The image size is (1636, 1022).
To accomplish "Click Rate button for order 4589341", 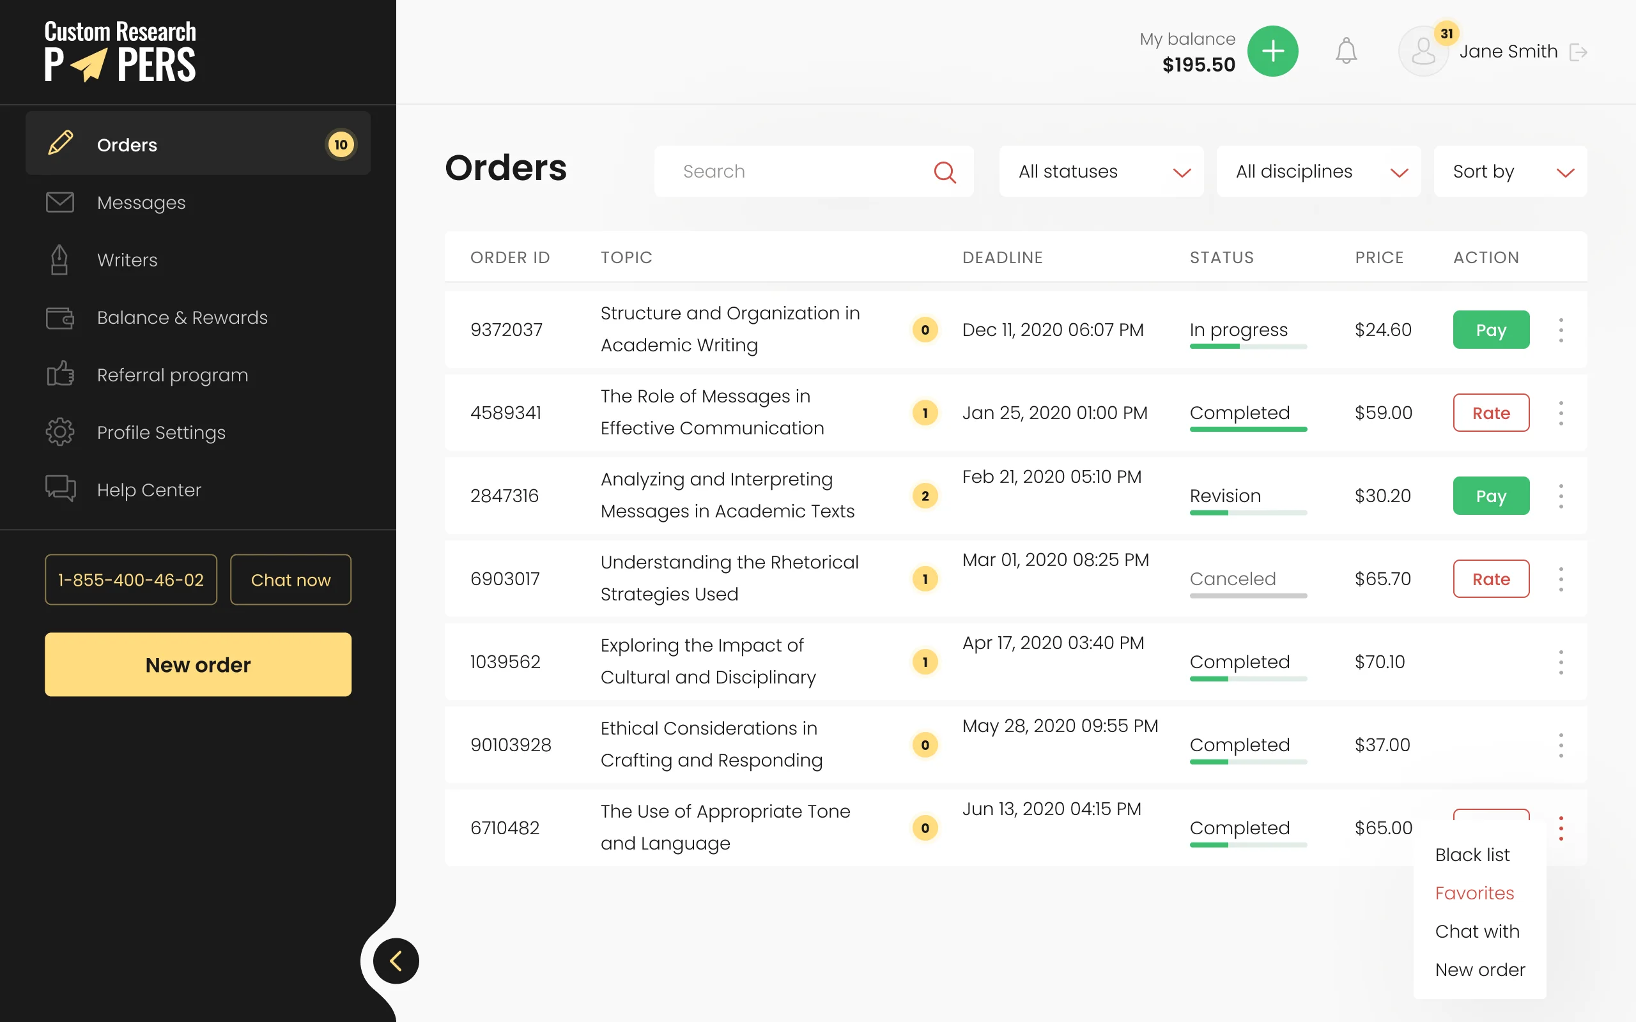I will coord(1491,413).
